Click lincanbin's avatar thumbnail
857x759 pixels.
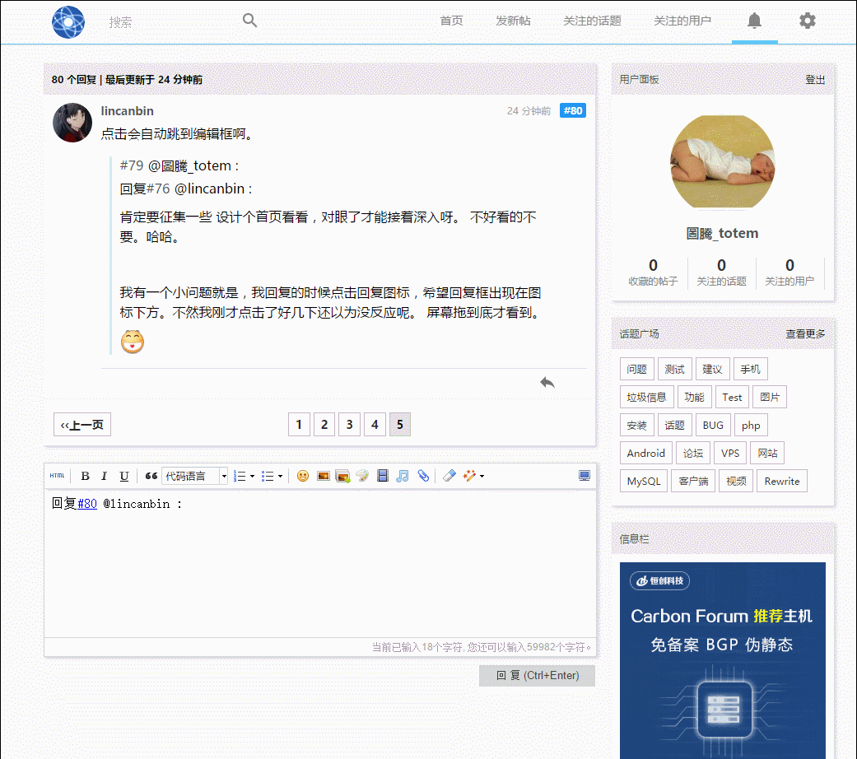tap(72, 123)
